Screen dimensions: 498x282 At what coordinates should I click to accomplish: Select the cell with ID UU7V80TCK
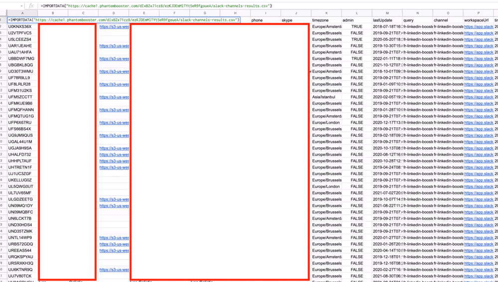click(x=22, y=276)
